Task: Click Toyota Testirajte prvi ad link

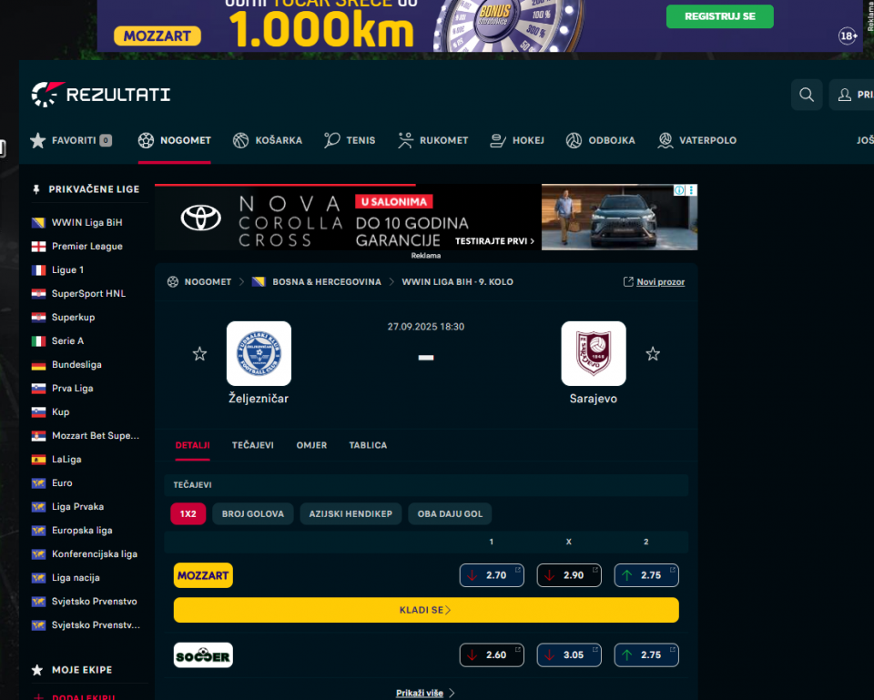Action: point(494,241)
